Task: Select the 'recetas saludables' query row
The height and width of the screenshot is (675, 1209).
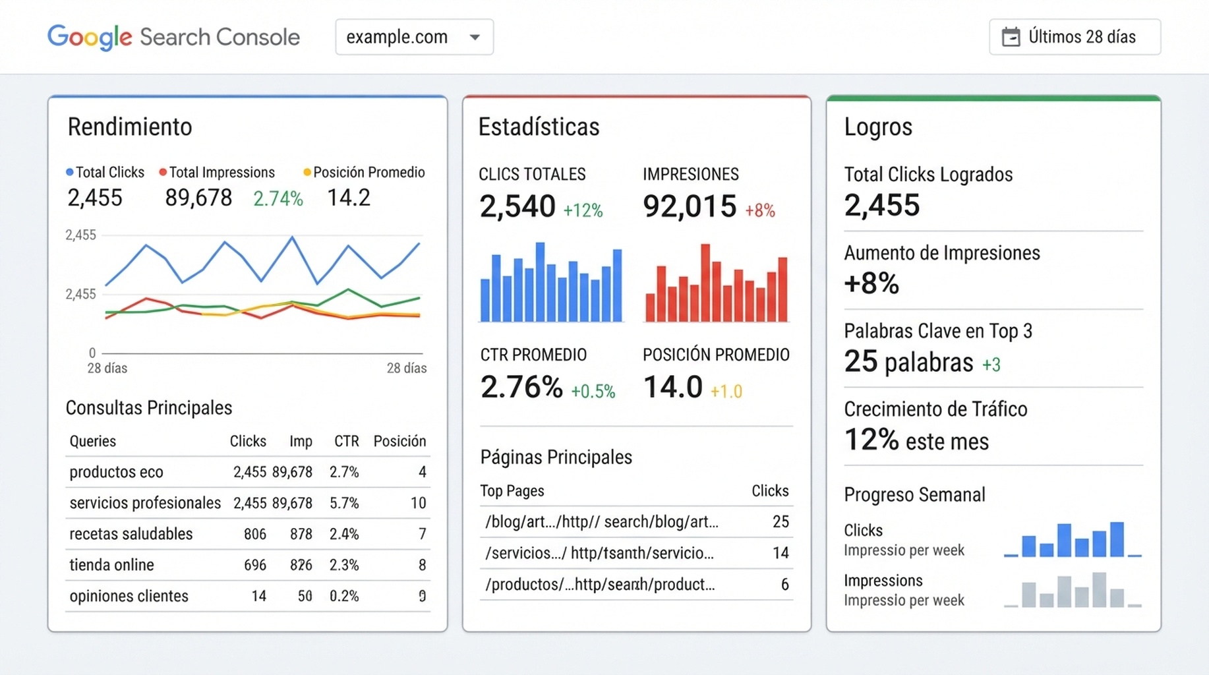Action: 248,534
